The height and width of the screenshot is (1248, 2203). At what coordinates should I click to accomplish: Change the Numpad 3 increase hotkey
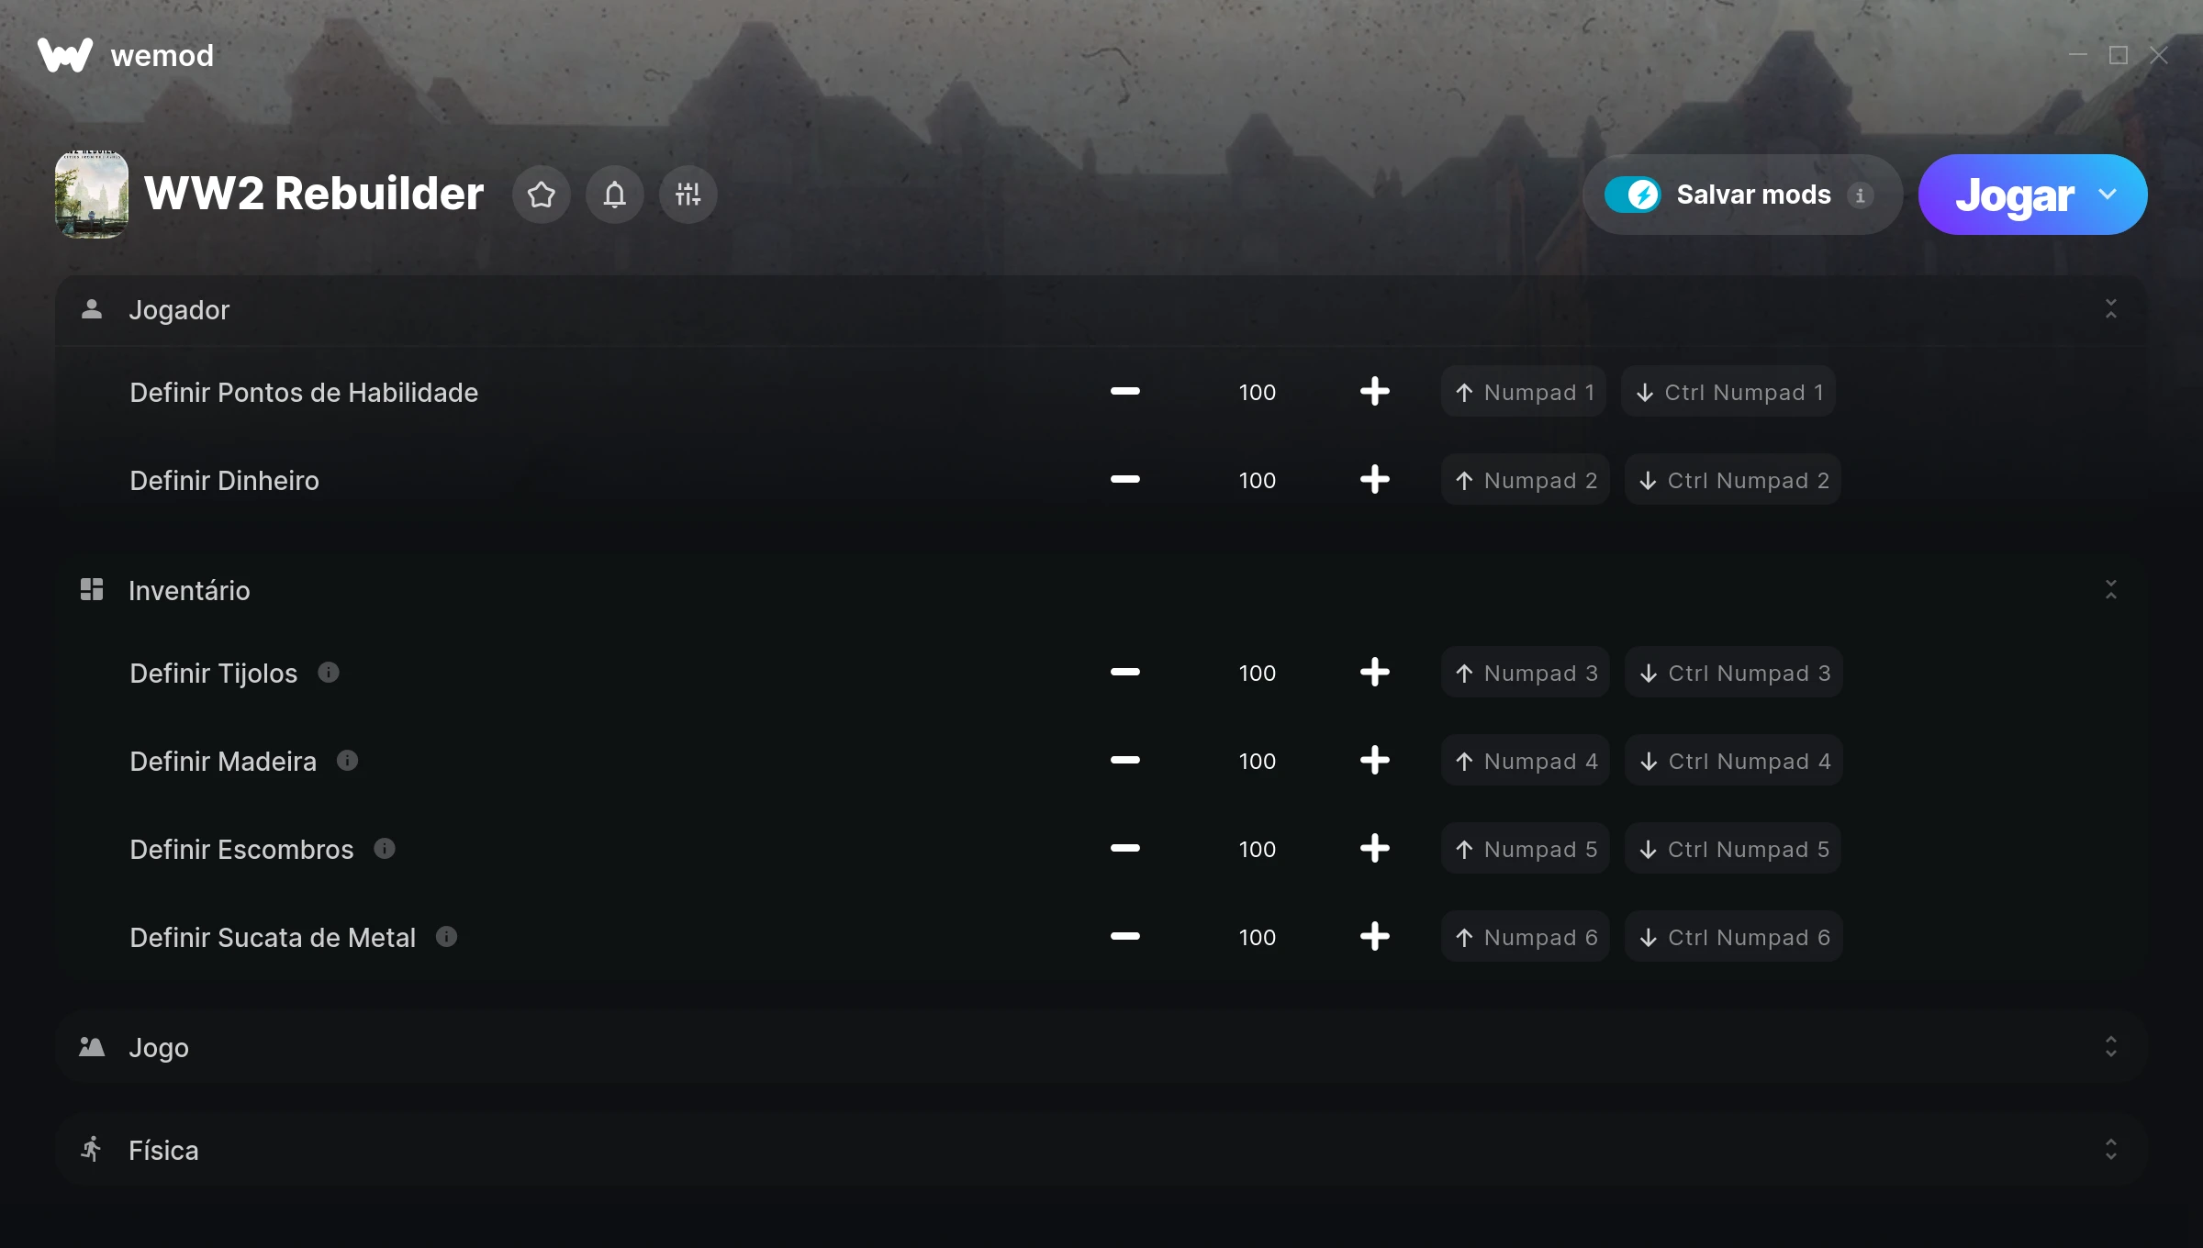coord(1526,673)
